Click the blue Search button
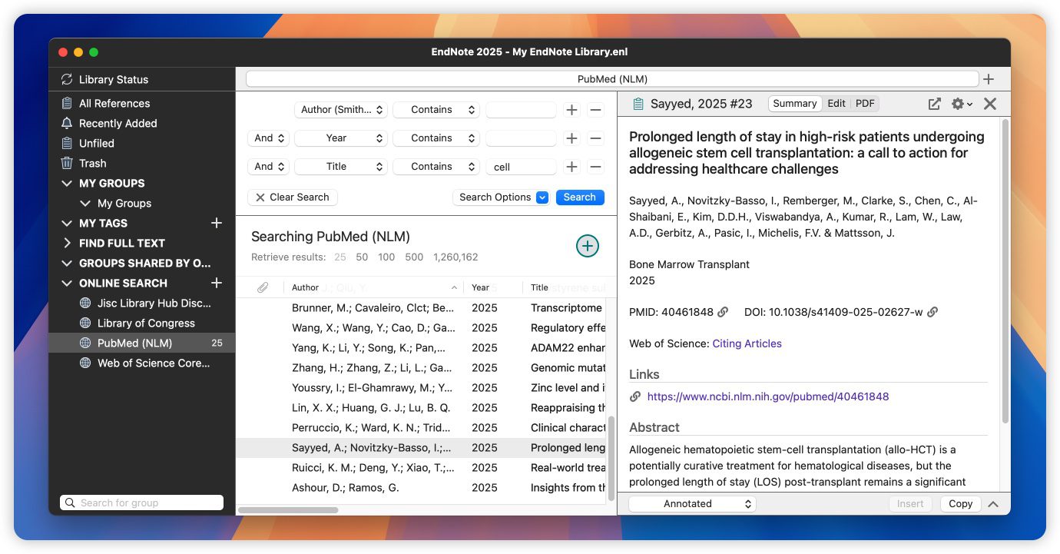This screenshot has height=554, width=1060. 579,197
